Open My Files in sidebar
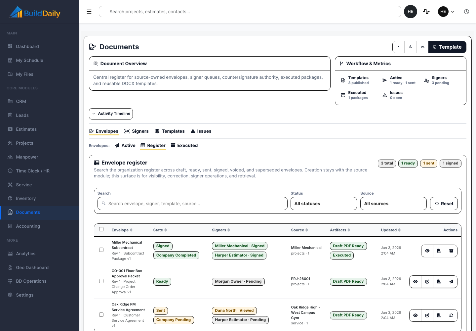The height and width of the screenshot is (331, 476). (40, 74)
